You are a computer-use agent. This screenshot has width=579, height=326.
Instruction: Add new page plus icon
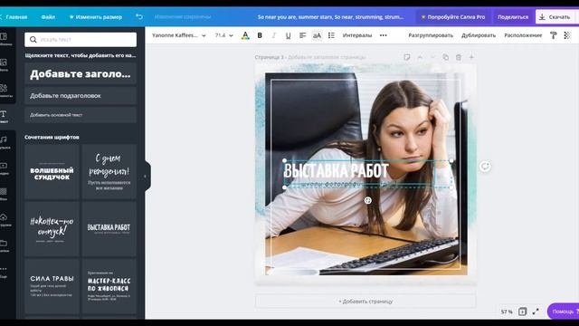471,57
